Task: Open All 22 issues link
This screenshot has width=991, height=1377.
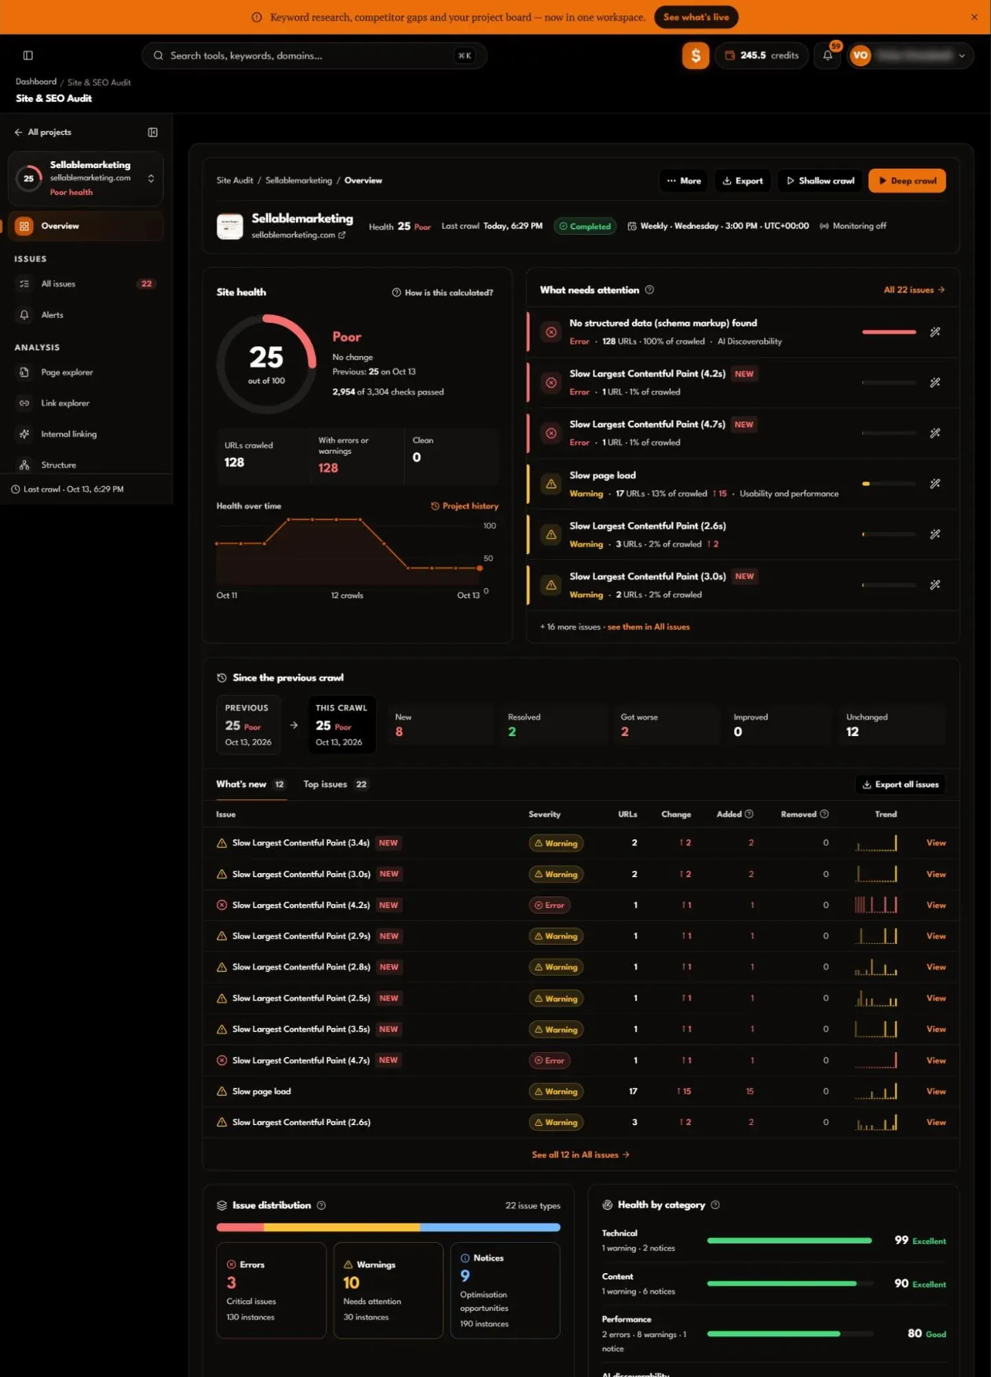Action: pyautogui.click(x=914, y=290)
